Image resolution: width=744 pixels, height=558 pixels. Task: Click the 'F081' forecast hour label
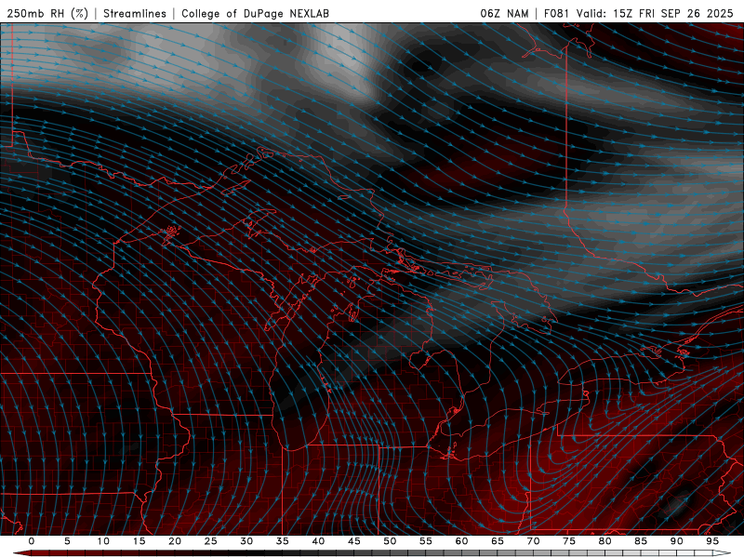tap(557, 13)
